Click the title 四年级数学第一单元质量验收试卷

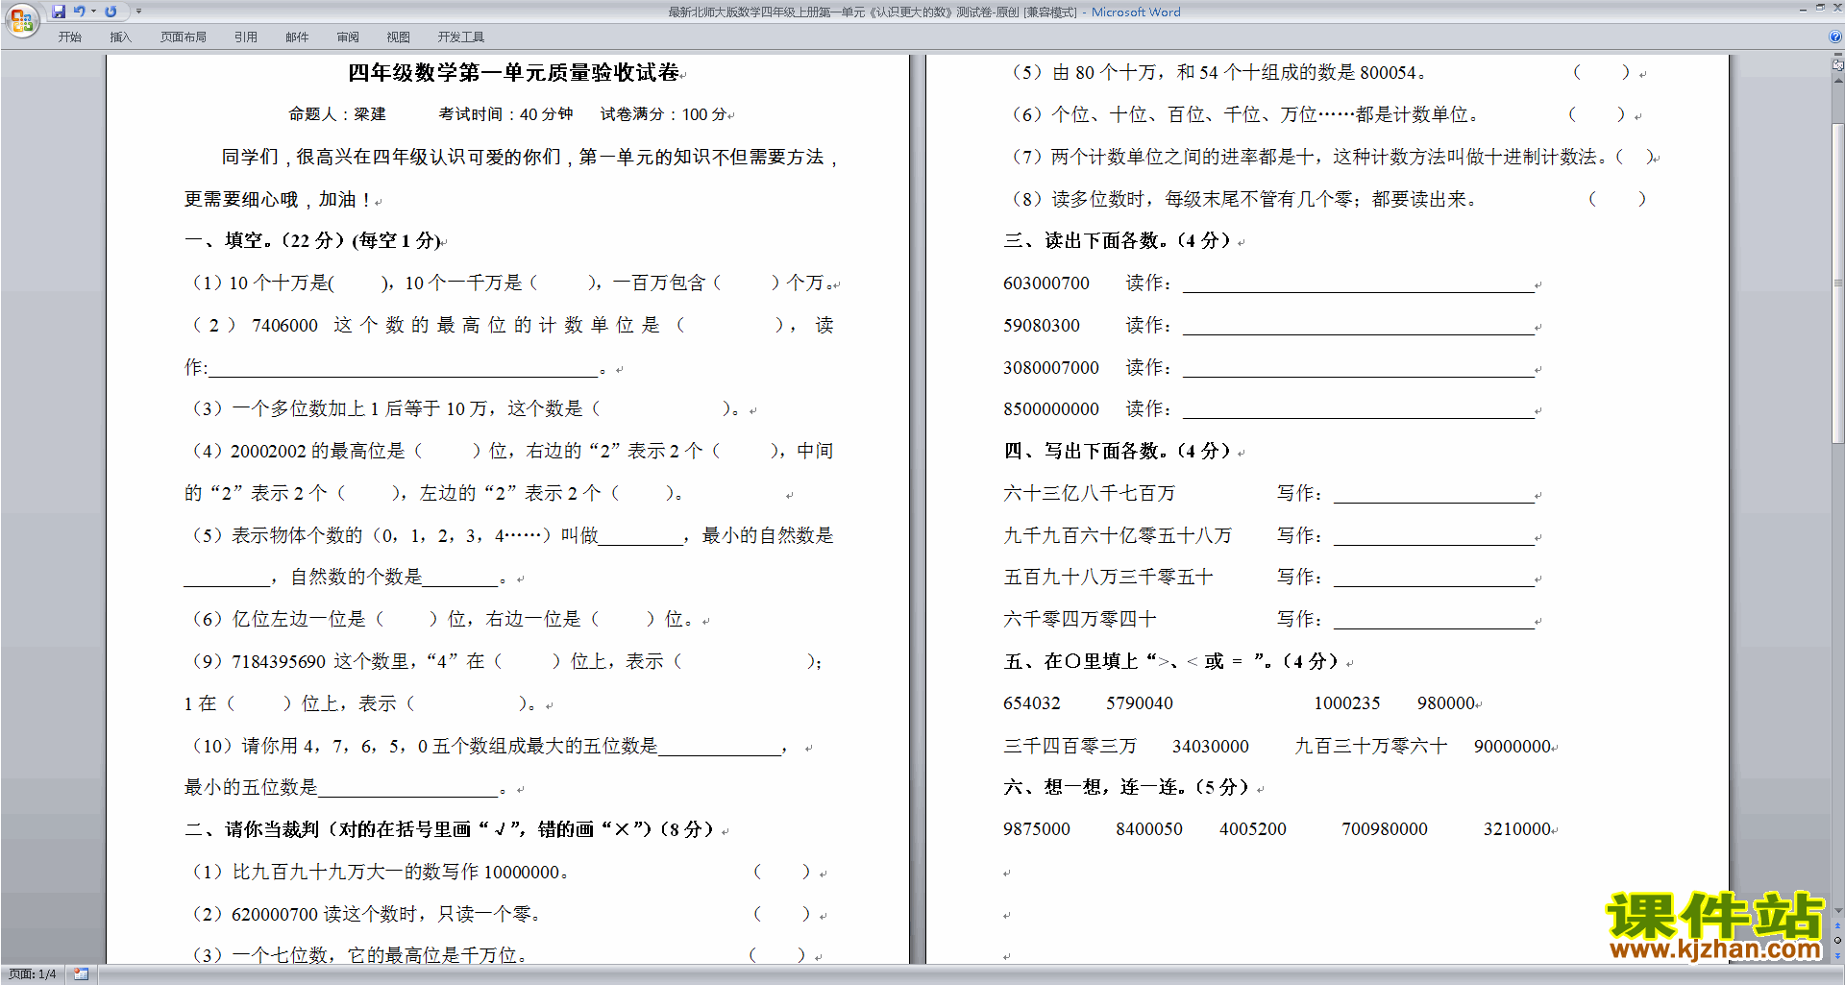click(513, 73)
